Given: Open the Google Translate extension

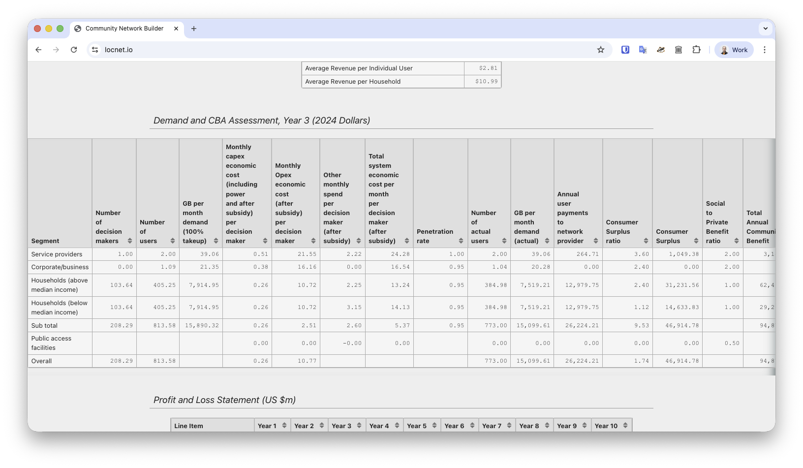Looking at the screenshot, I should tap(643, 50).
